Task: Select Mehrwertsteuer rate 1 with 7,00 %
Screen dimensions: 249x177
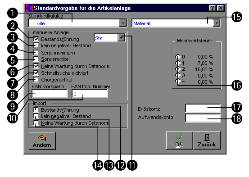Action: tap(178, 63)
